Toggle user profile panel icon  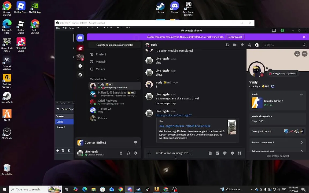tap(257, 45)
